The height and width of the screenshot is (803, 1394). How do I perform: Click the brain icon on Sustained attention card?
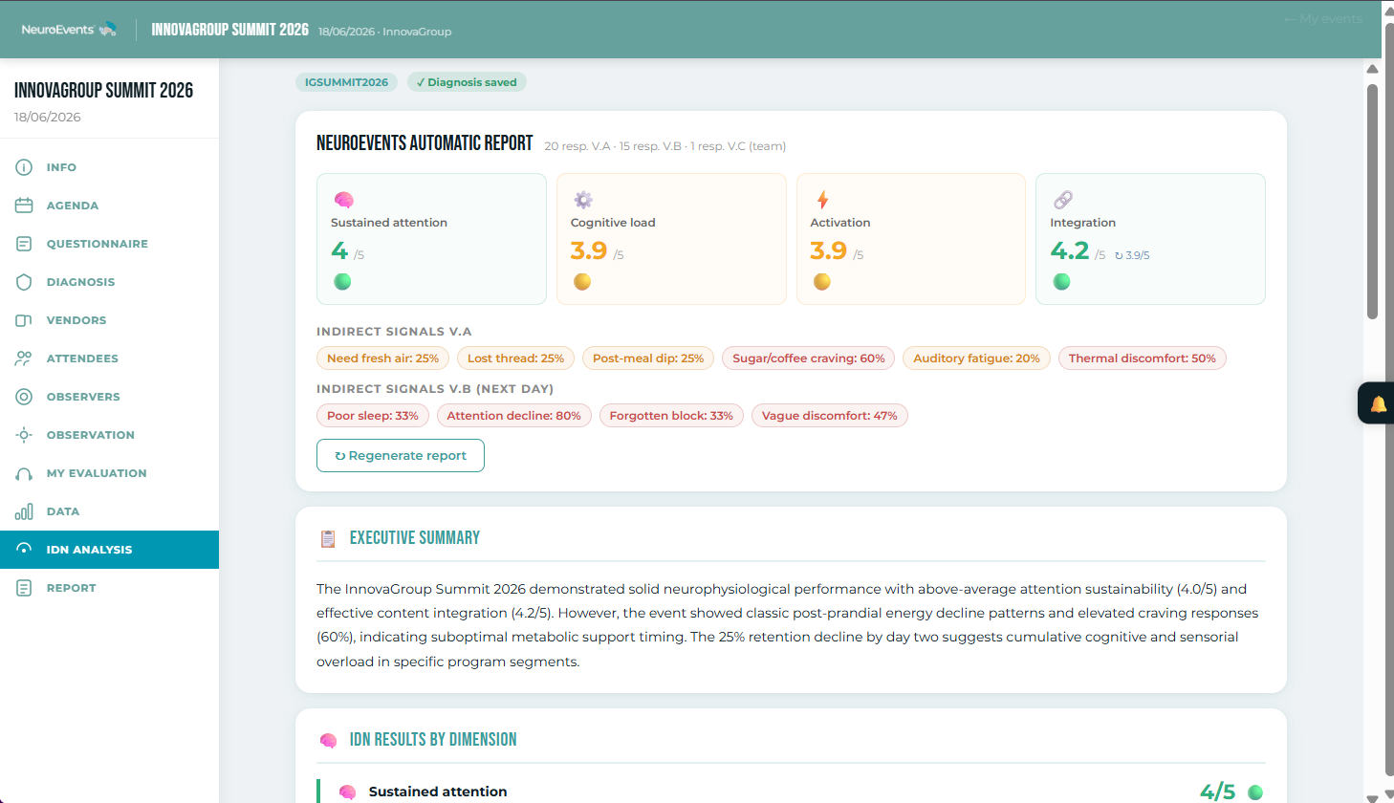pos(344,200)
